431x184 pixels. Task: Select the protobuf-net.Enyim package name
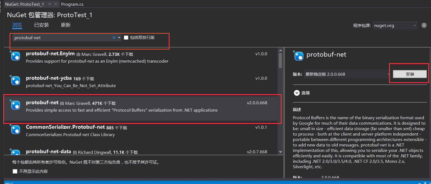[50, 54]
